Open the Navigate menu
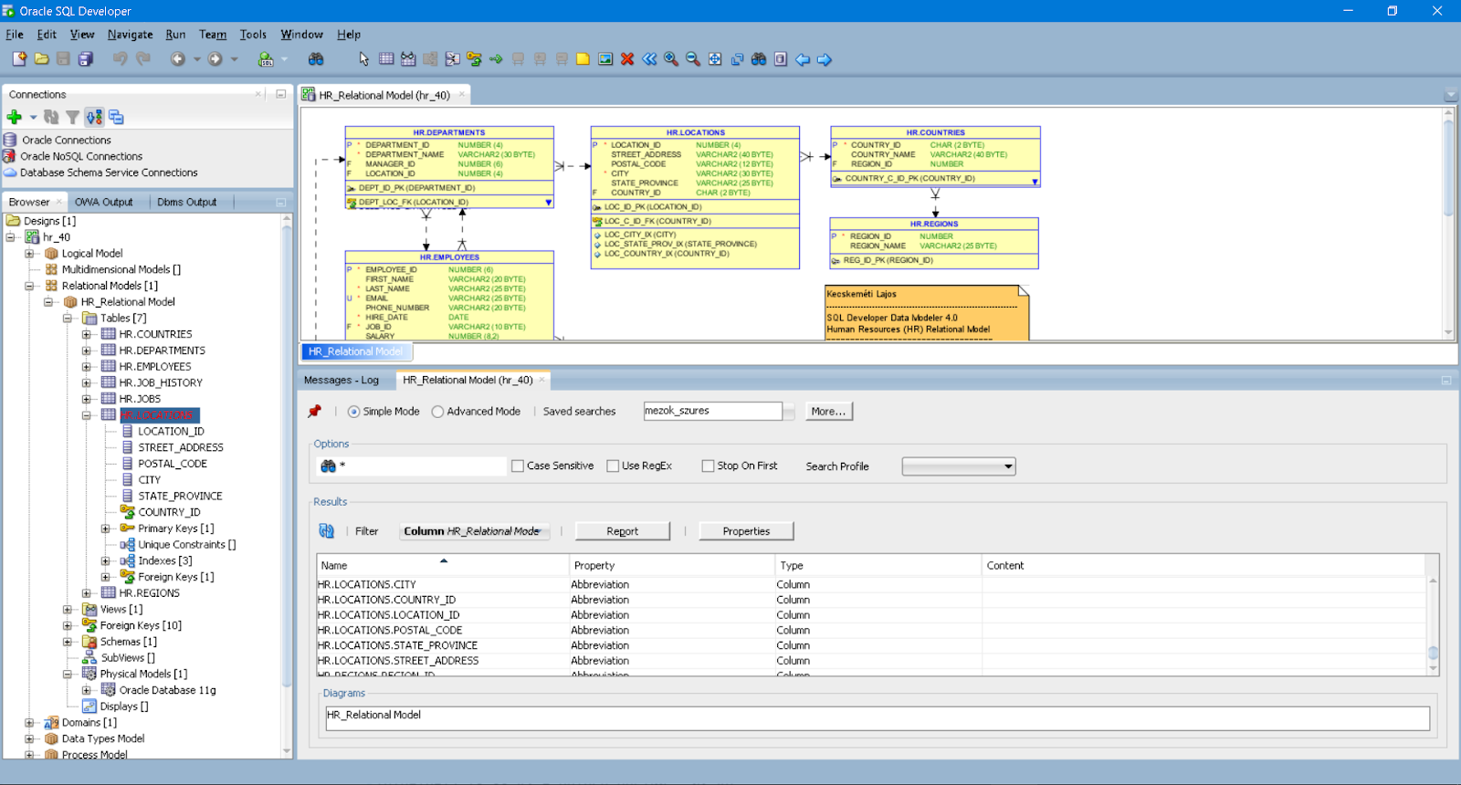Viewport: 1461px width, 785px height. 130,35
